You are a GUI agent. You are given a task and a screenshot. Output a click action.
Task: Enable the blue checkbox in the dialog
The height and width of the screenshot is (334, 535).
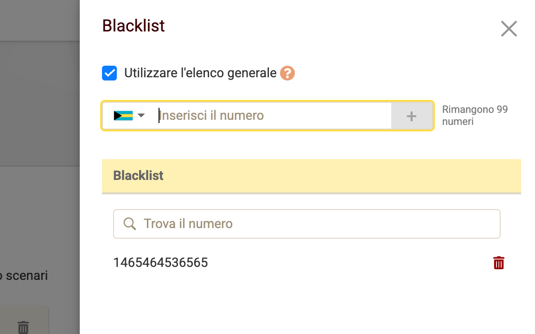coord(109,73)
